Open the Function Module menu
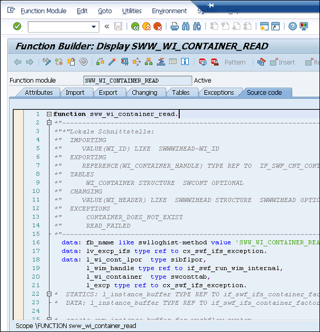 point(43,11)
